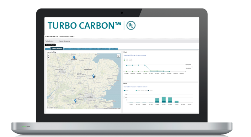This screenshot has height=137, width=251.
Task: Select the facility pin southwest of London
Action: pyautogui.click(x=75, y=101)
